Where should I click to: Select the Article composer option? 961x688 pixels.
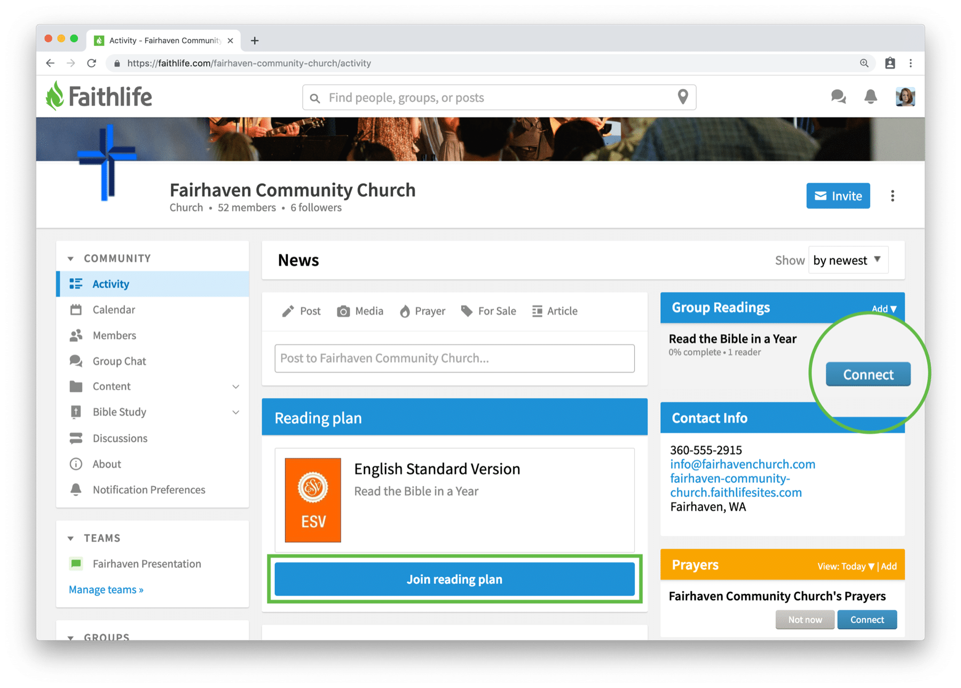point(555,311)
